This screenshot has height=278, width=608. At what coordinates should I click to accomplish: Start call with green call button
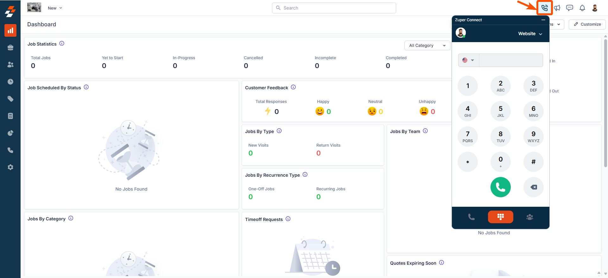(501, 187)
